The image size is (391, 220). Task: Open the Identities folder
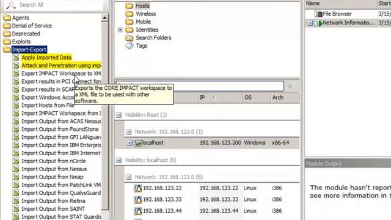point(147,30)
